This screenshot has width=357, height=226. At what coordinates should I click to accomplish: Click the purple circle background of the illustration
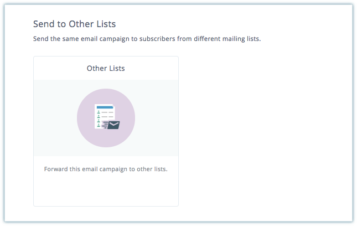(x=89, y=130)
